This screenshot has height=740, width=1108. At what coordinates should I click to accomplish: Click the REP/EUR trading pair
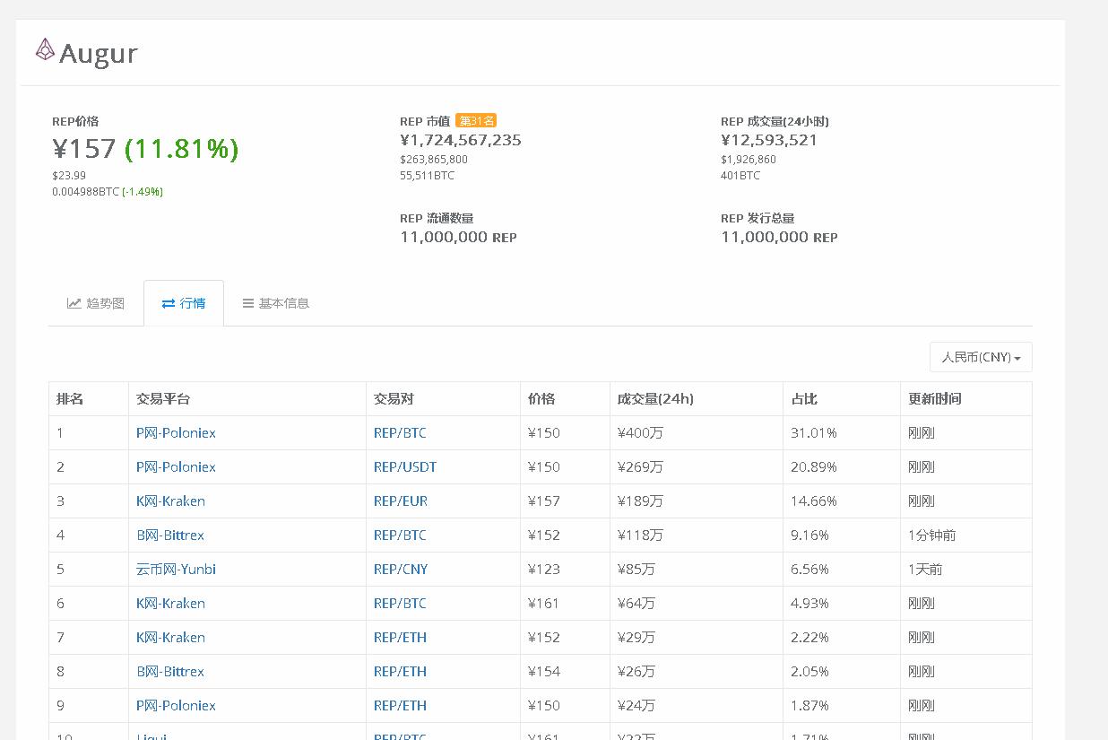(x=401, y=501)
